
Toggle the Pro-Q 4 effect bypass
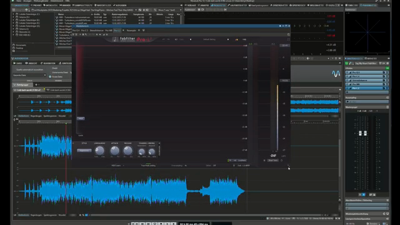[347, 72]
